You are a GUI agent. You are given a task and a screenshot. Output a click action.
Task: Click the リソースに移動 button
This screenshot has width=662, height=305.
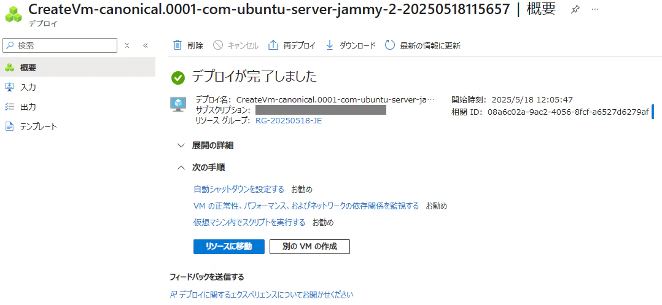point(229,247)
